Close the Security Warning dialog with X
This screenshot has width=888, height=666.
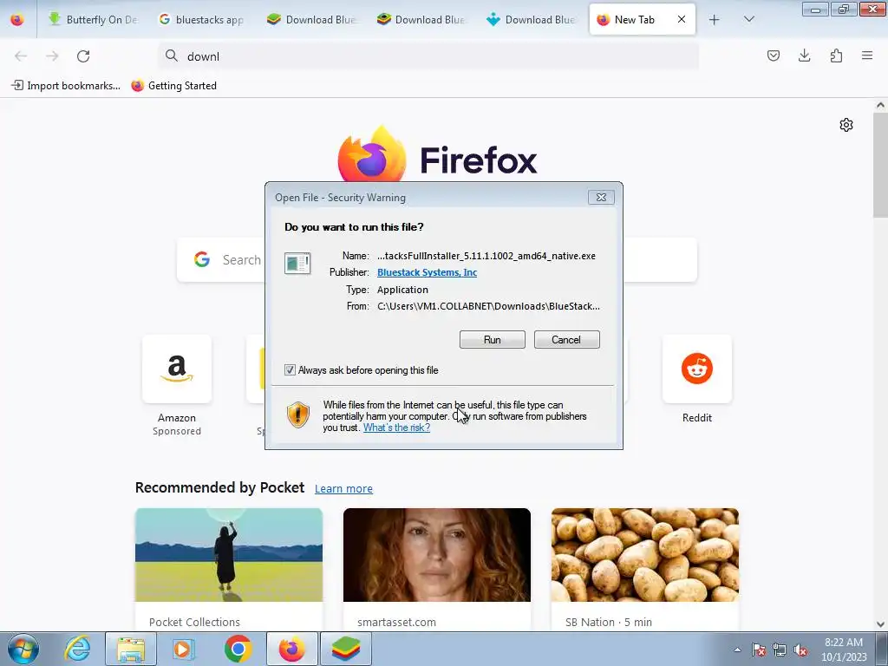(x=601, y=197)
